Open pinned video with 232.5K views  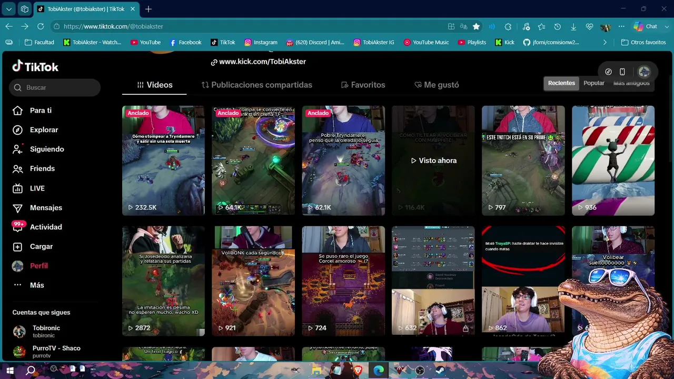coord(163,161)
